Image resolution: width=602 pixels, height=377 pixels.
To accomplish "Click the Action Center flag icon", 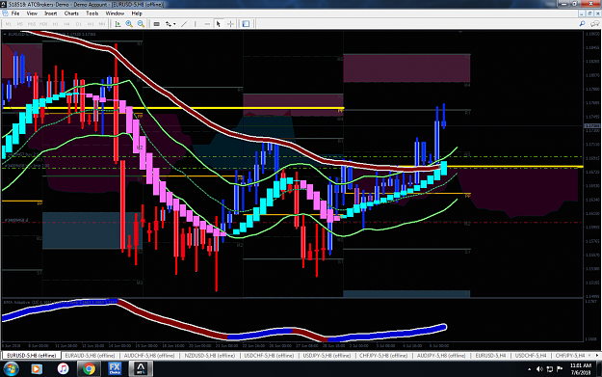I will click(560, 369).
